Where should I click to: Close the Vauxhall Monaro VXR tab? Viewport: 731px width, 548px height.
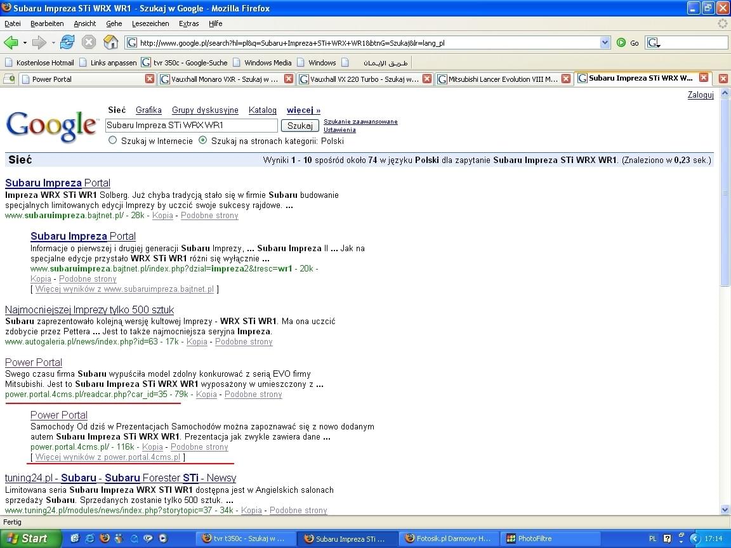pyautogui.click(x=289, y=79)
